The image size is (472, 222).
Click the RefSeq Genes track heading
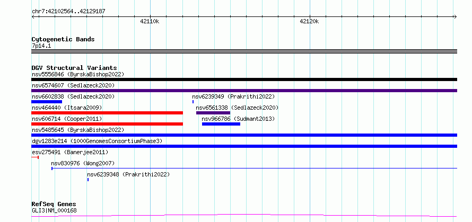tap(54, 205)
